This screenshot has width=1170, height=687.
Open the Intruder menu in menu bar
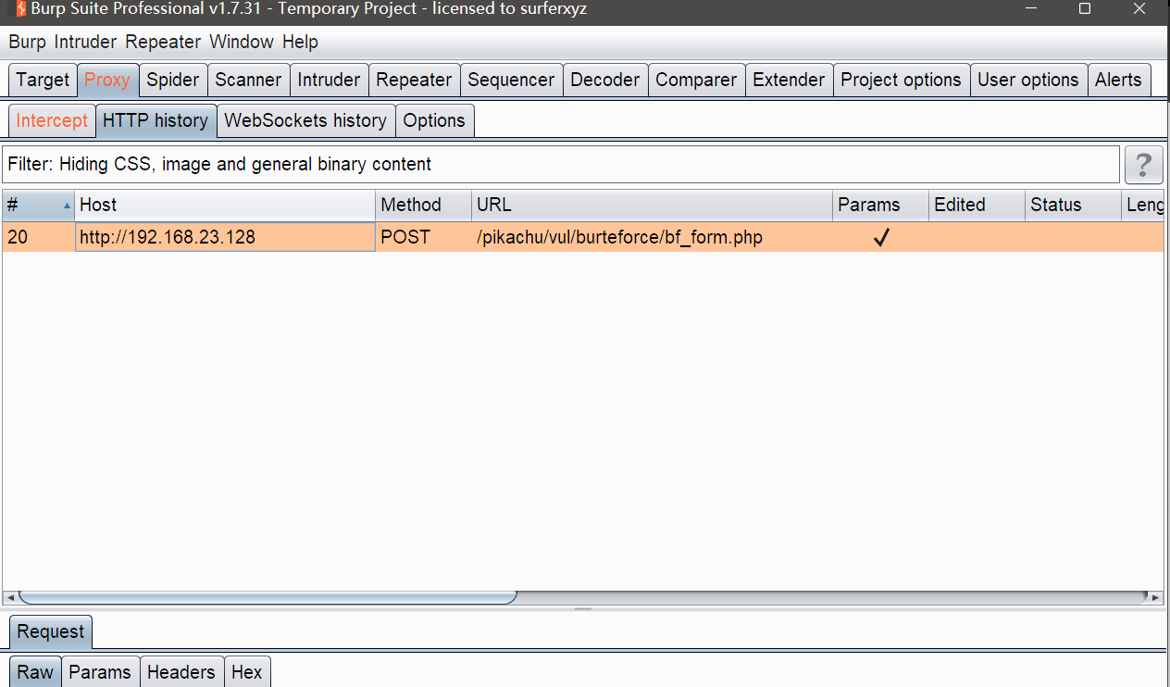(85, 42)
